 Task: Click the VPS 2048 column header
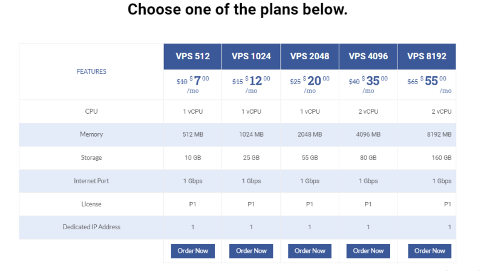click(x=310, y=56)
